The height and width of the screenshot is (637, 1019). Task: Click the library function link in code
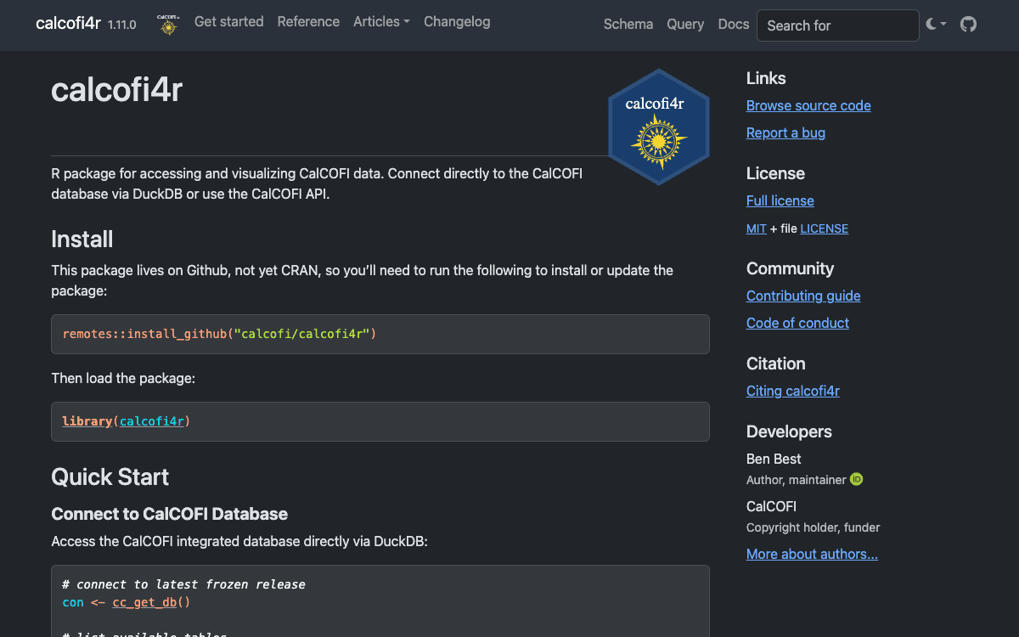[x=87, y=421]
